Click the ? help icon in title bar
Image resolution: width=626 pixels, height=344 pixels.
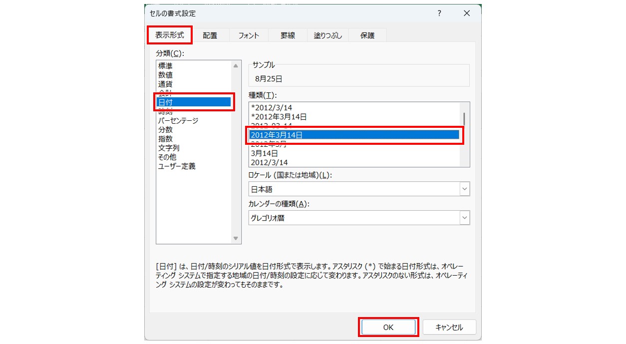pos(439,14)
